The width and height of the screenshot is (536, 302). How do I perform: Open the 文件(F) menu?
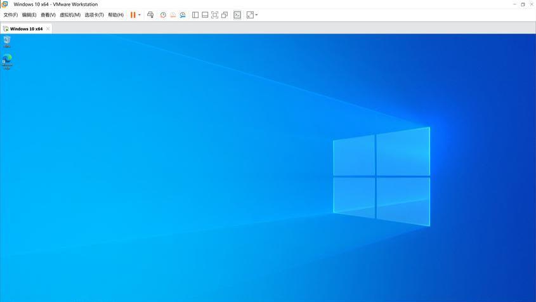(x=11, y=15)
